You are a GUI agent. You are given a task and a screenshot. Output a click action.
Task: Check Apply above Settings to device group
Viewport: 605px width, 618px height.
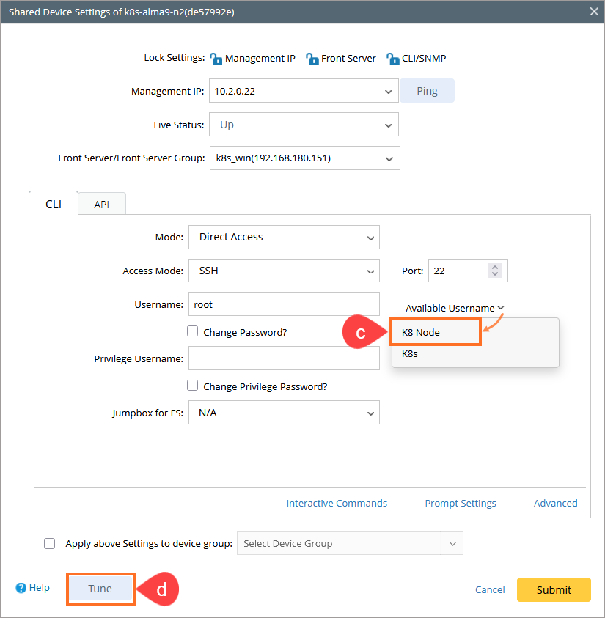point(50,543)
